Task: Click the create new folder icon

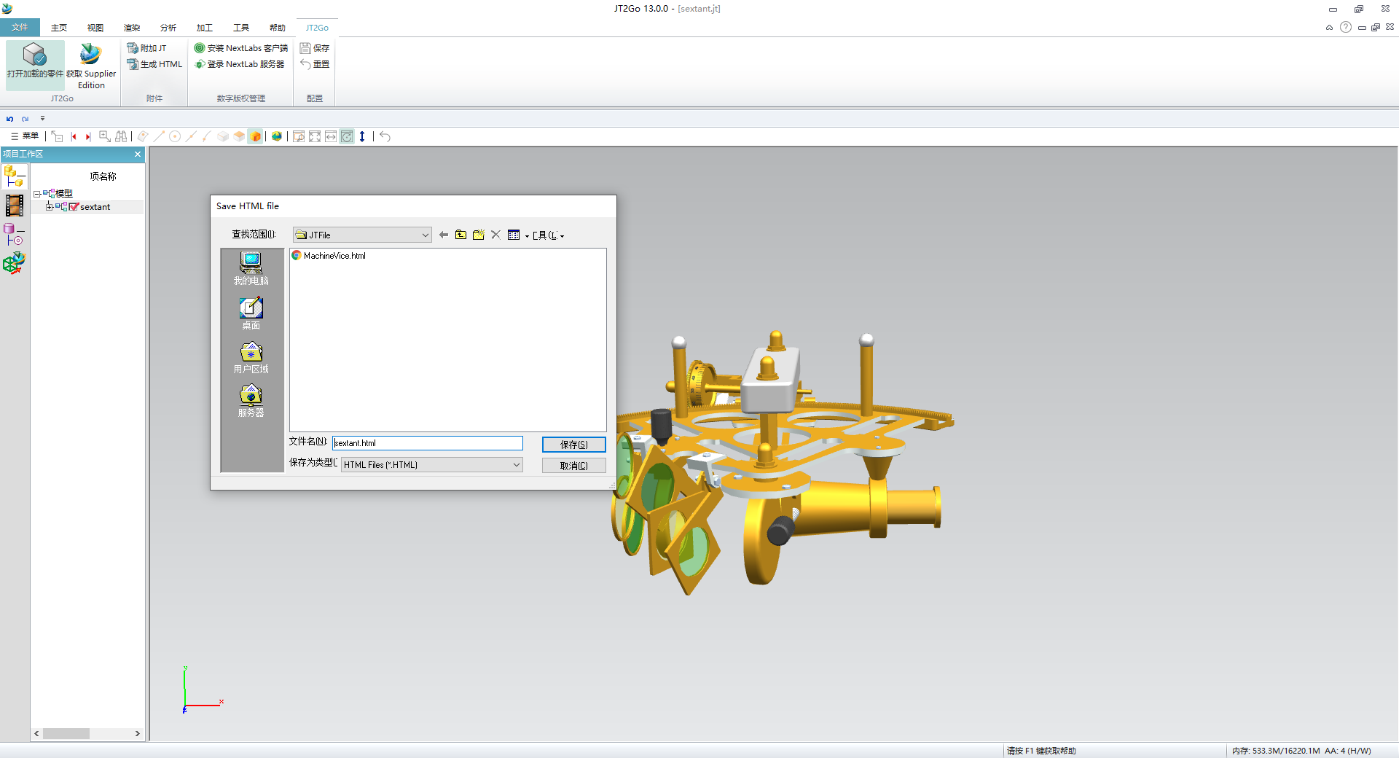Action: click(478, 235)
